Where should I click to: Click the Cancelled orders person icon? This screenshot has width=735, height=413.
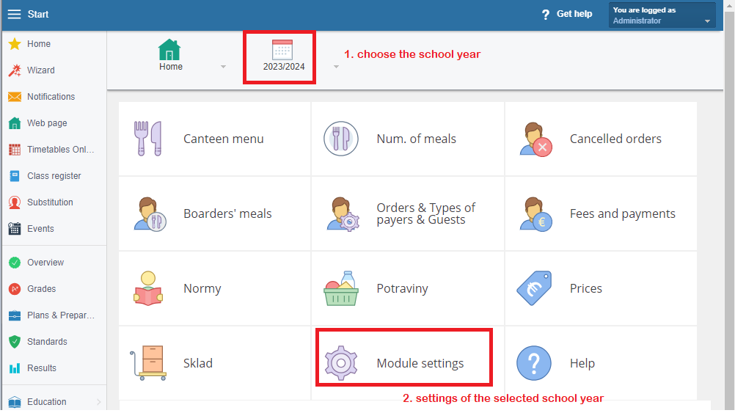(x=535, y=139)
